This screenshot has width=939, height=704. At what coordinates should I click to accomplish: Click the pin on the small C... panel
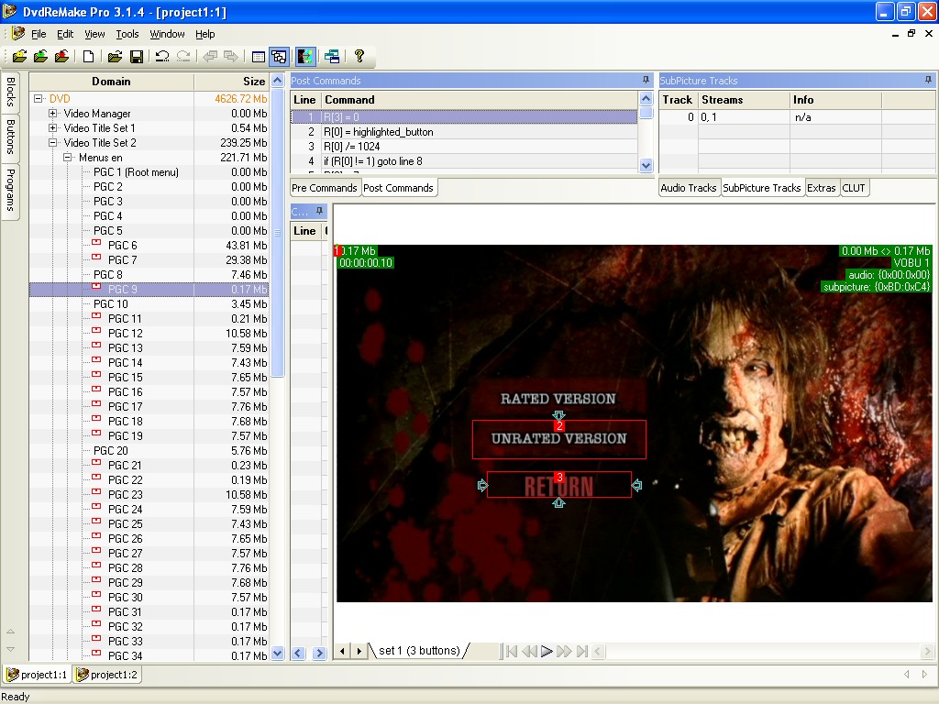319,211
